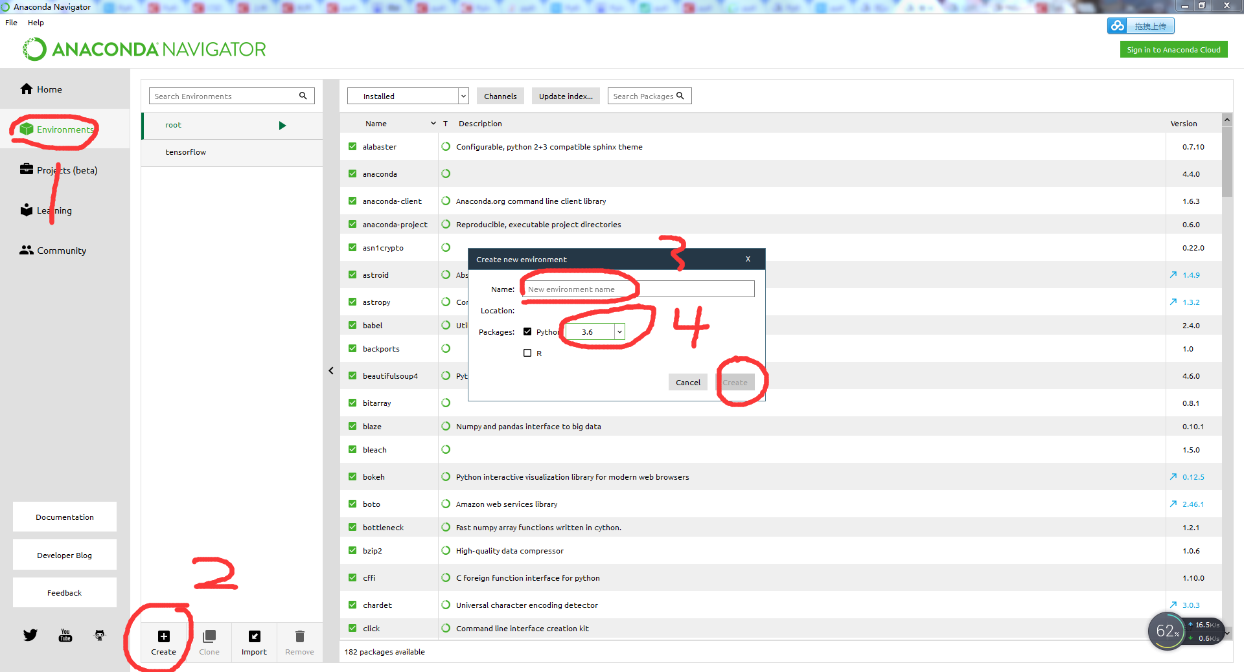Click the scrollbar up arrow in package list

[1227, 120]
